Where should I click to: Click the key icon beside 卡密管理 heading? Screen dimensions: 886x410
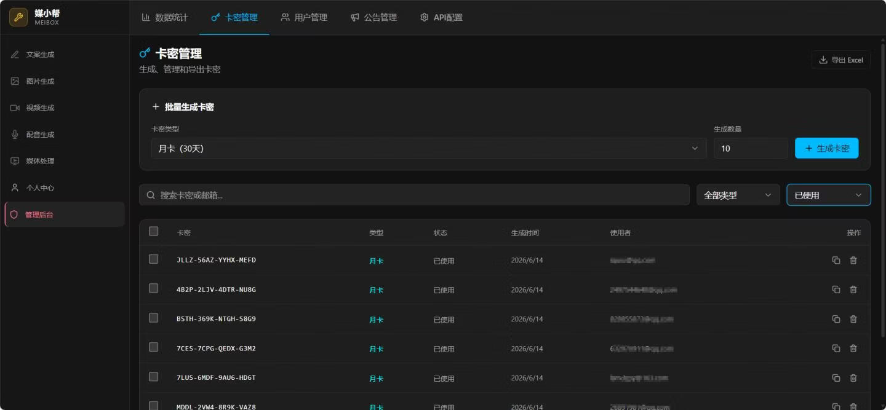tap(145, 53)
